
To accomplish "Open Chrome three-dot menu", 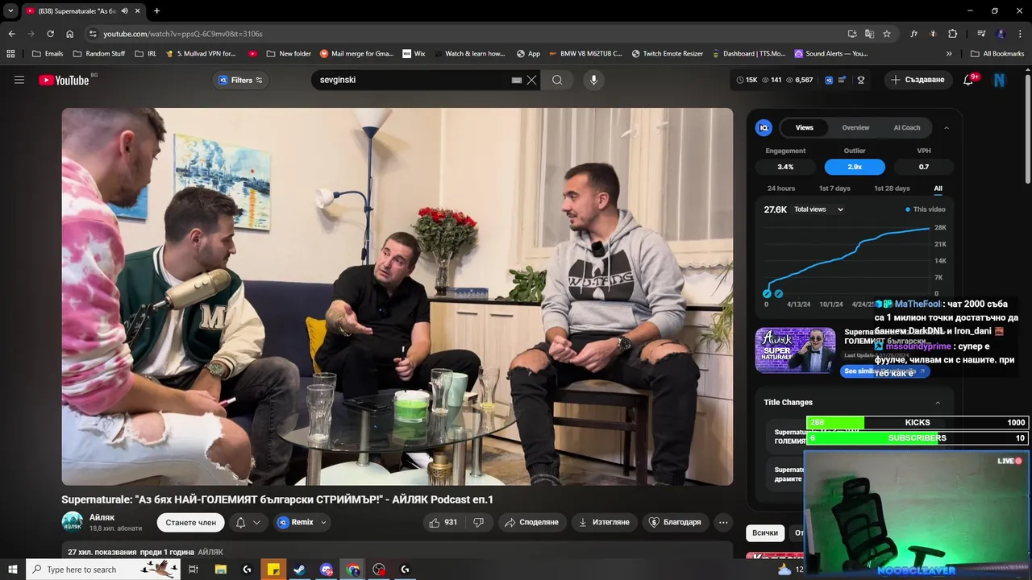I will click(x=1020, y=34).
